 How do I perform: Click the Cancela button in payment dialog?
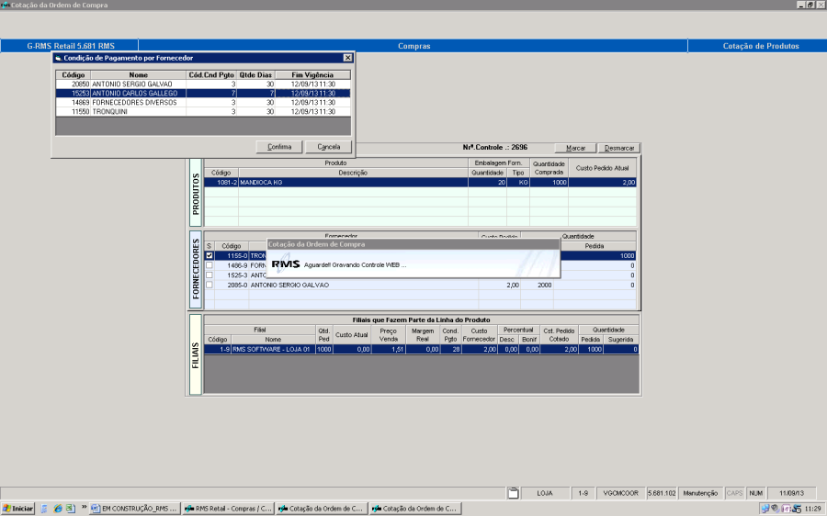click(x=329, y=147)
